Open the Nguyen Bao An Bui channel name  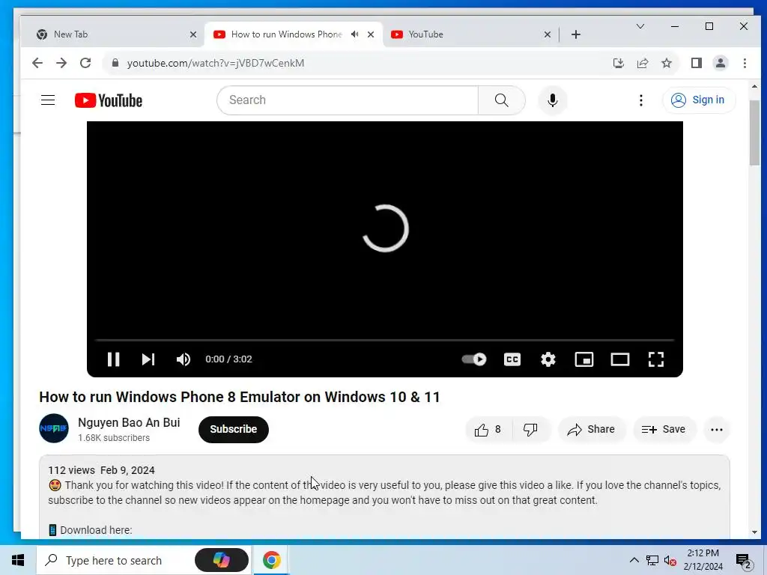pos(129,422)
